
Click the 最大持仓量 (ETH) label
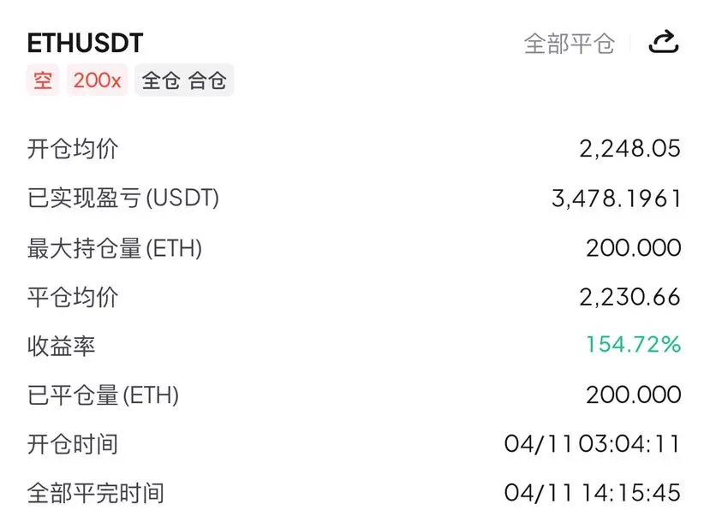pyautogui.click(x=115, y=248)
